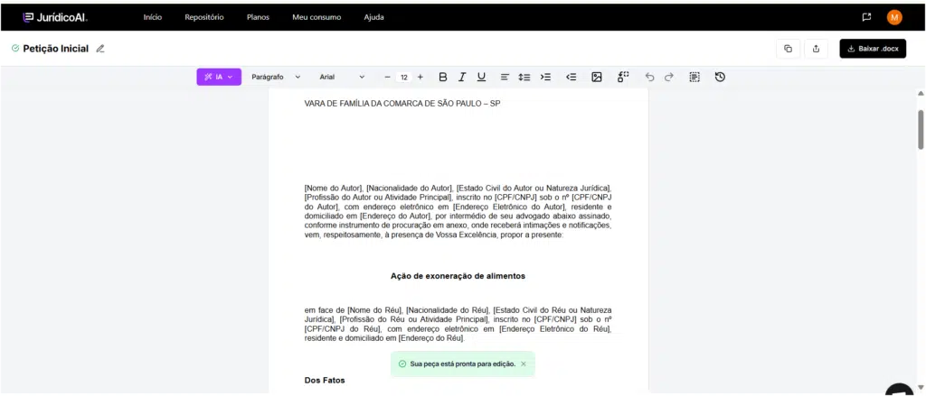Toggle underline formatting
926x396 pixels.
481,77
